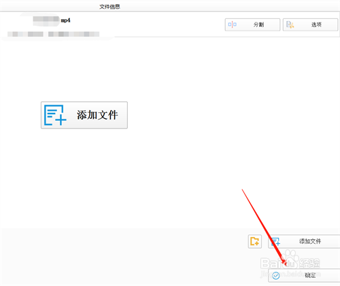Click the 文件信息 column header
The height and width of the screenshot is (286, 340).
[x=109, y=7]
